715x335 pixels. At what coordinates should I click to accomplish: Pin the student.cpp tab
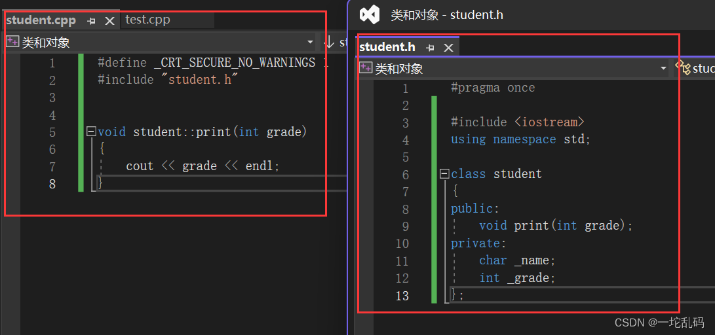tap(91, 21)
